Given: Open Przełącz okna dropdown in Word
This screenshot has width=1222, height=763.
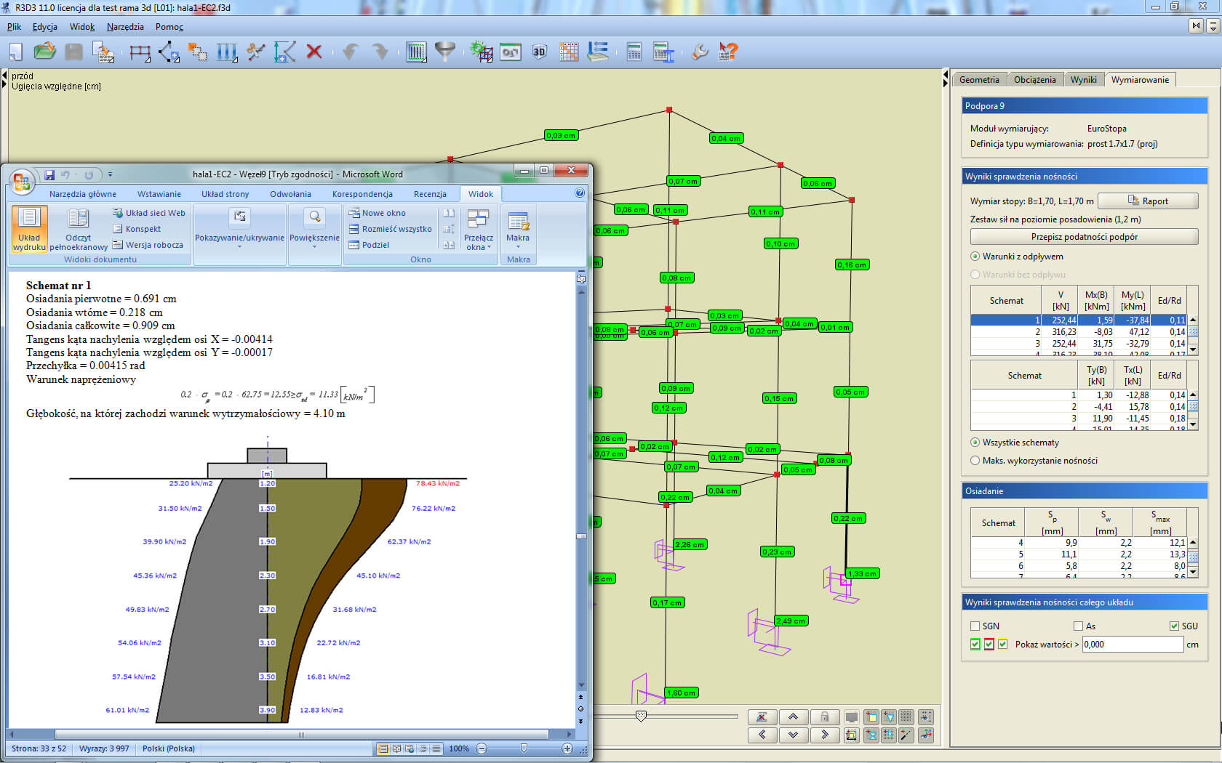Looking at the screenshot, I should [x=478, y=230].
